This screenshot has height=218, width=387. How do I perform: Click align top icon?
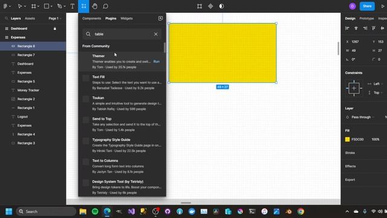[374, 28]
